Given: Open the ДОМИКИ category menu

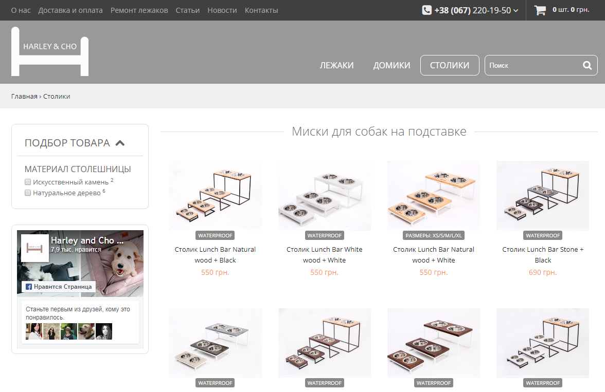Looking at the screenshot, I should pos(392,65).
